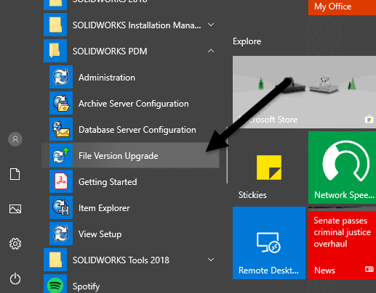Click the Power icon
376x293 pixels.
(15, 278)
